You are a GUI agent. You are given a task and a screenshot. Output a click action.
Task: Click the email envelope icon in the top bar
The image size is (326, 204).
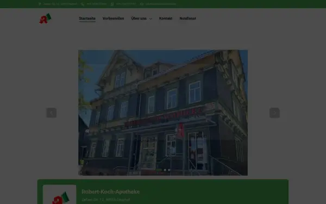coord(142,4)
